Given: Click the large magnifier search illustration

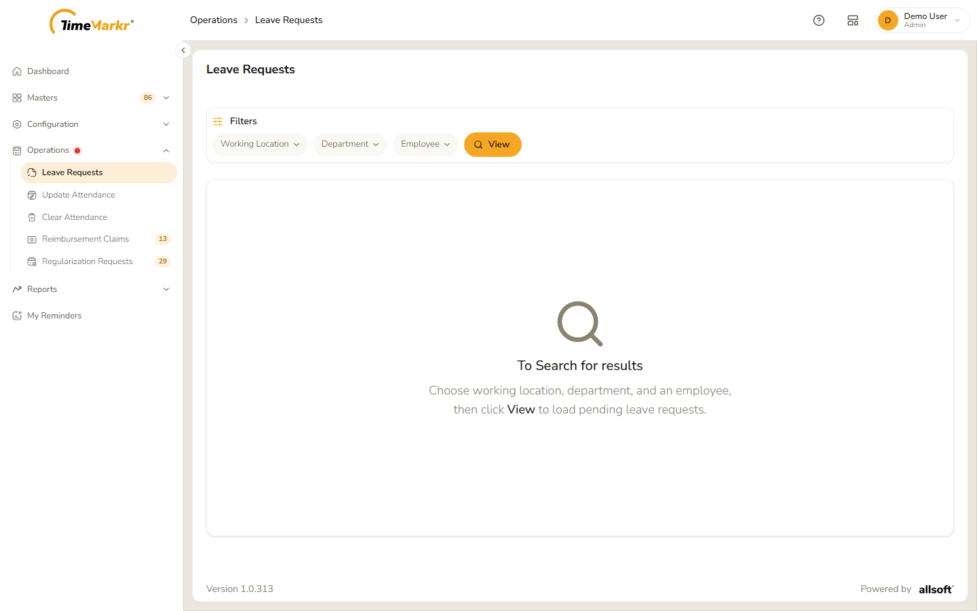Looking at the screenshot, I should (580, 324).
